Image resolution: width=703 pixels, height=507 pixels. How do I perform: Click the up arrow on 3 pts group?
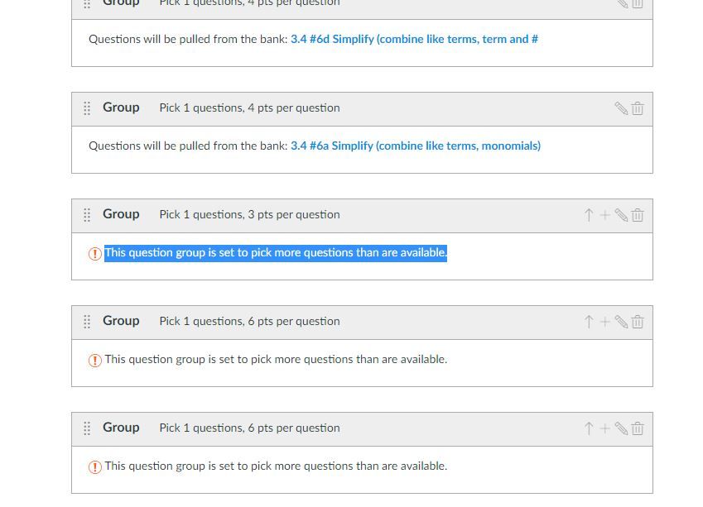(589, 215)
